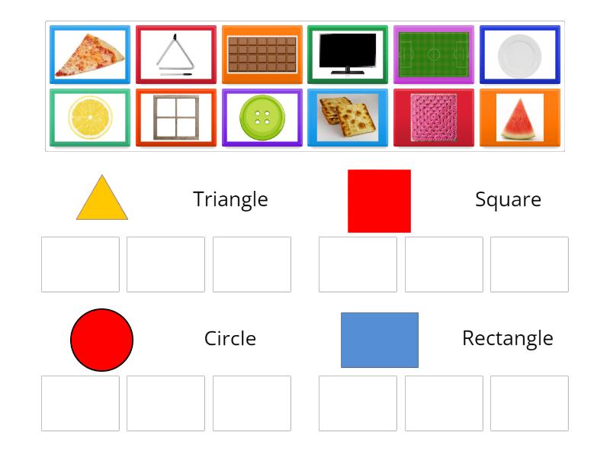
Task: Select the red square shape
Action: 378,200
